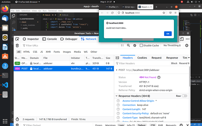202x126 pixels.
Task: Open the Inspector panel
Action: tap(31, 39)
